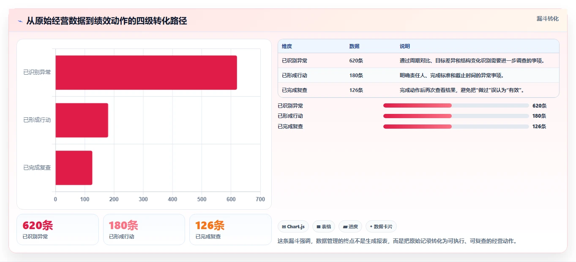Image resolution: width=576 pixels, height=262 pixels.
Task: Click the 126条 cell in the table
Action: [x=356, y=90]
